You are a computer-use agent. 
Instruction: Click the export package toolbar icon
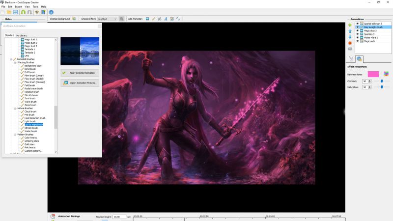click(x=43, y=12)
